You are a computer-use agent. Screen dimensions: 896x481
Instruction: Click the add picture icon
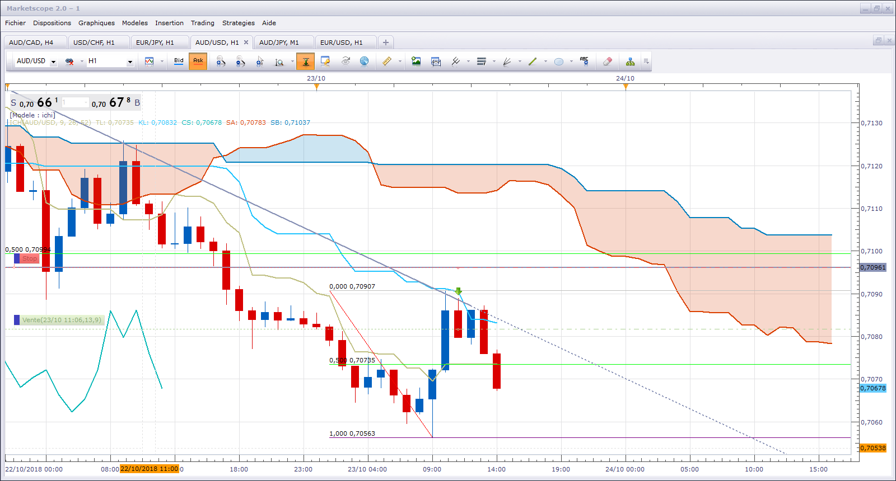(416, 62)
